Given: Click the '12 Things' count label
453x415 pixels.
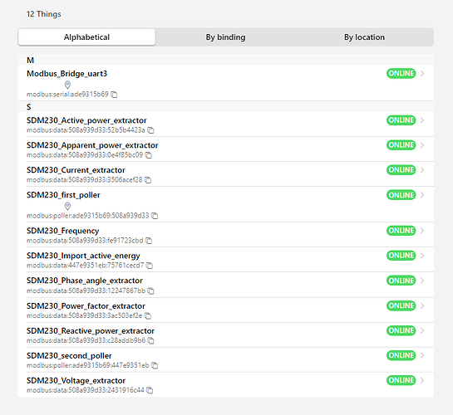Looking at the screenshot, I should pyautogui.click(x=44, y=14).
